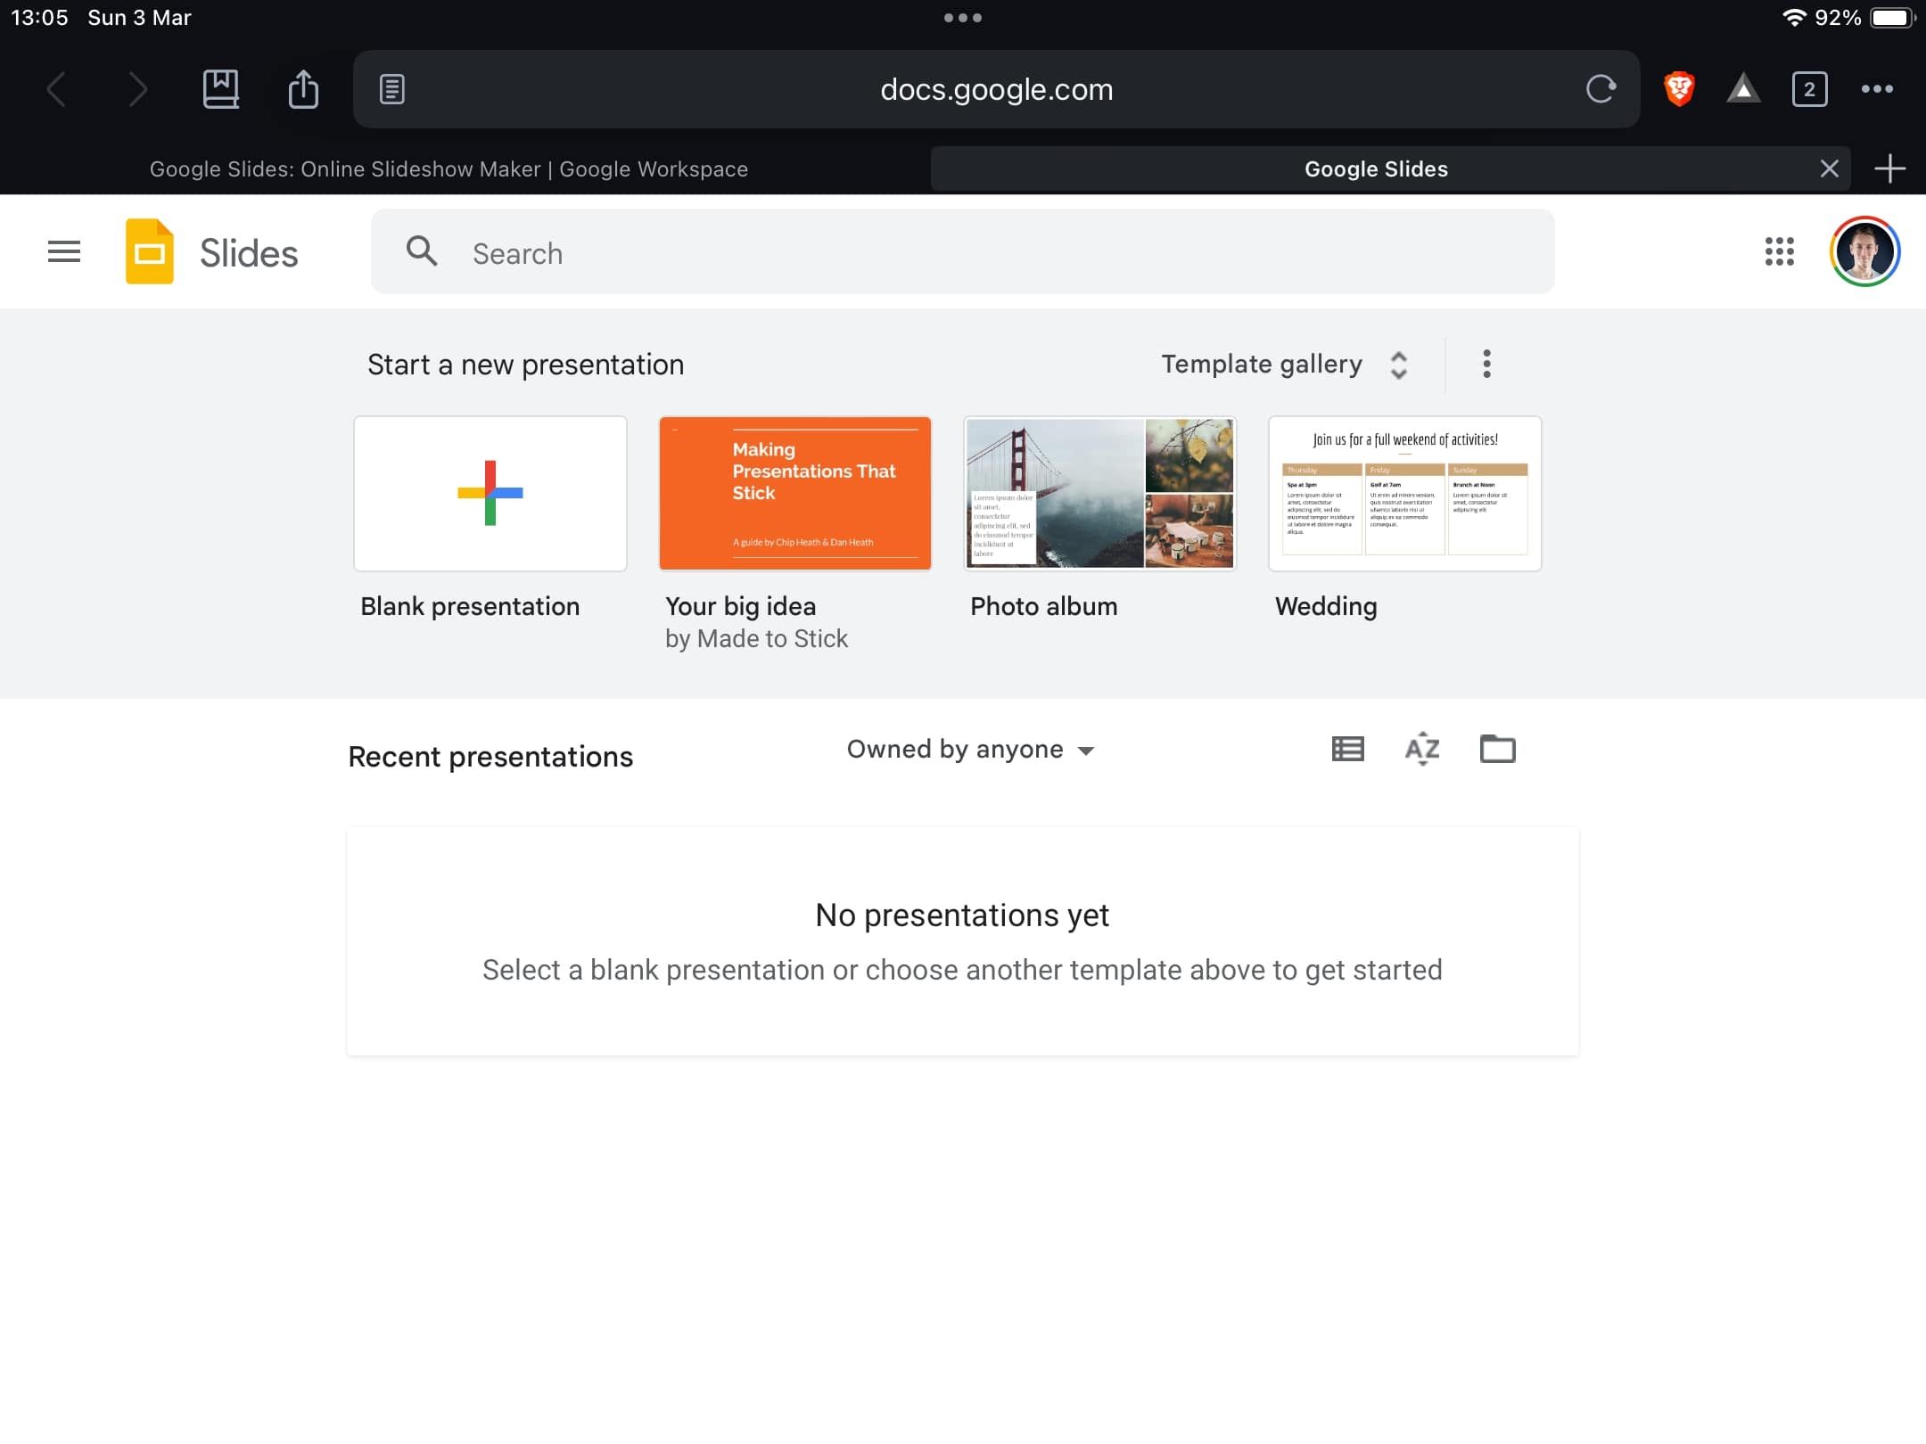Open the Owned by anyone dropdown
The image size is (1926, 1444).
tap(970, 750)
